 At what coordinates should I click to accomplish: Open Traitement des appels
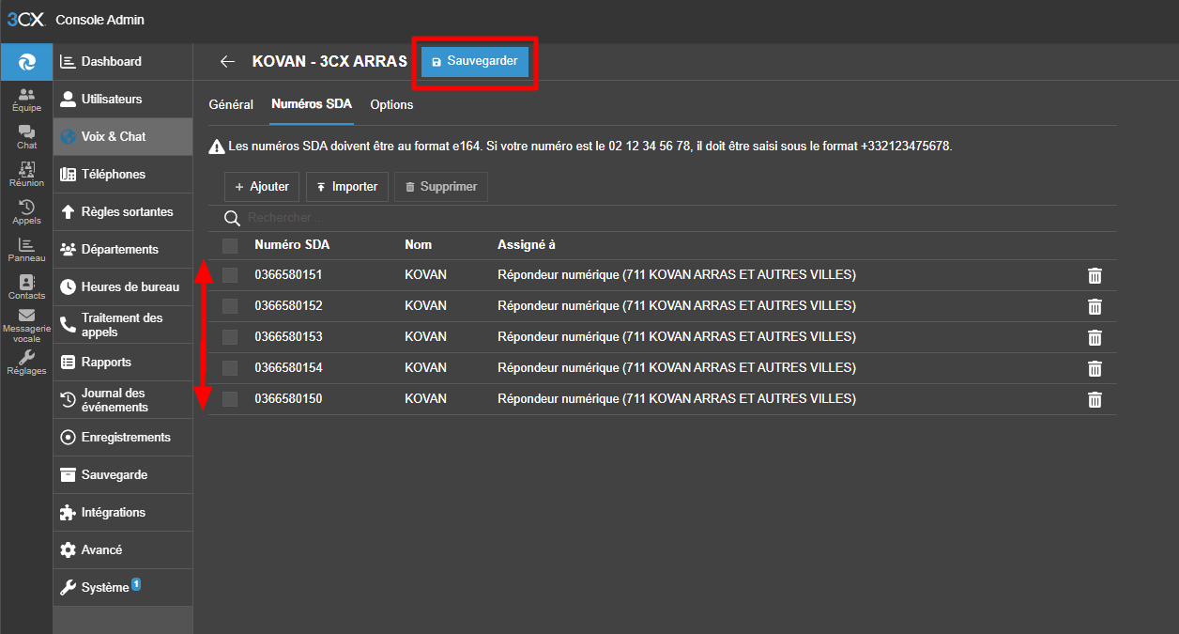(x=123, y=325)
